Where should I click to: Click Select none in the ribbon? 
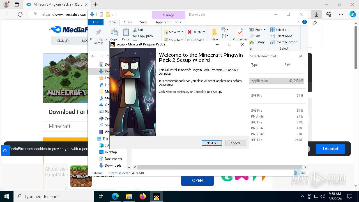coord(281,36)
